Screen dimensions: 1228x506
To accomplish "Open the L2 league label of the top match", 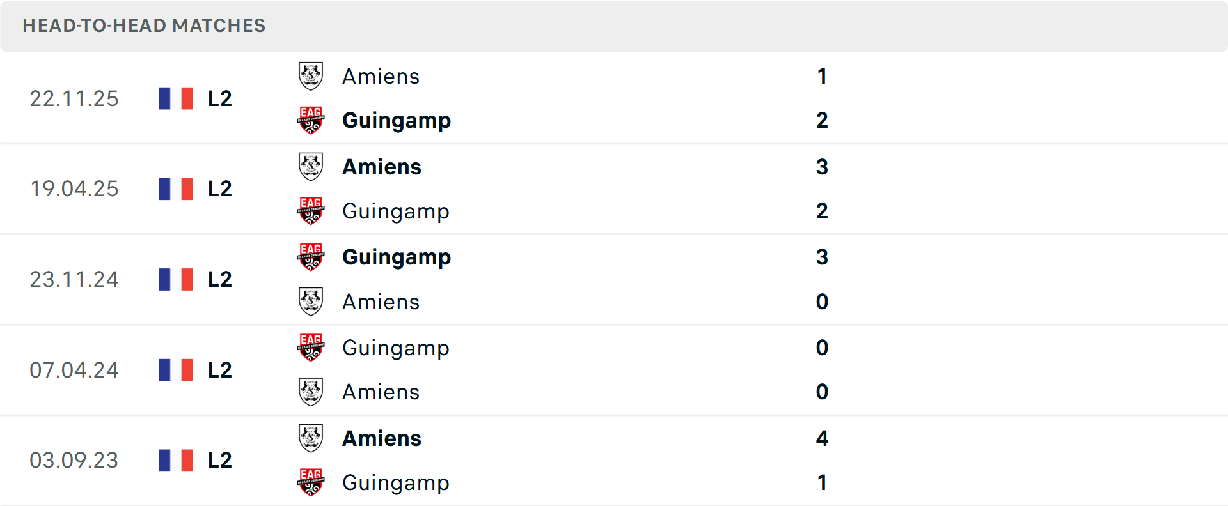I will (219, 98).
